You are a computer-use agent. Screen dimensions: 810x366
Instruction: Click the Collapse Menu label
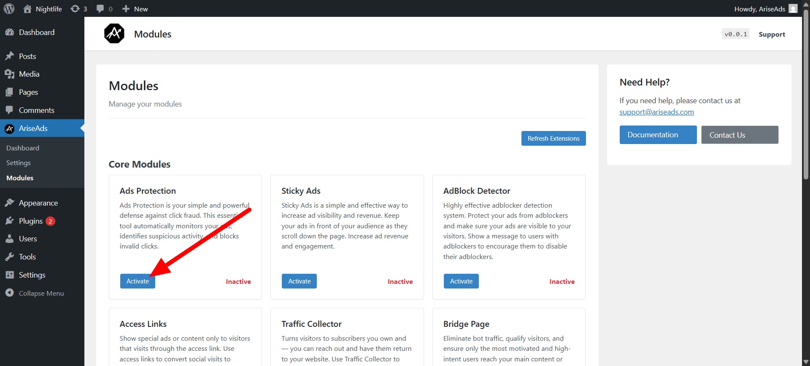click(x=41, y=294)
